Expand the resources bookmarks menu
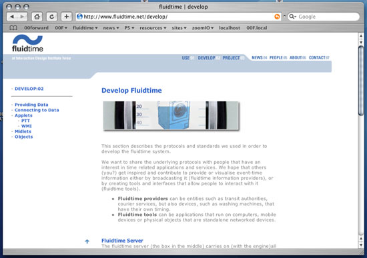Image resolution: width=367 pixels, height=258 pixels. tap(153, 28)
